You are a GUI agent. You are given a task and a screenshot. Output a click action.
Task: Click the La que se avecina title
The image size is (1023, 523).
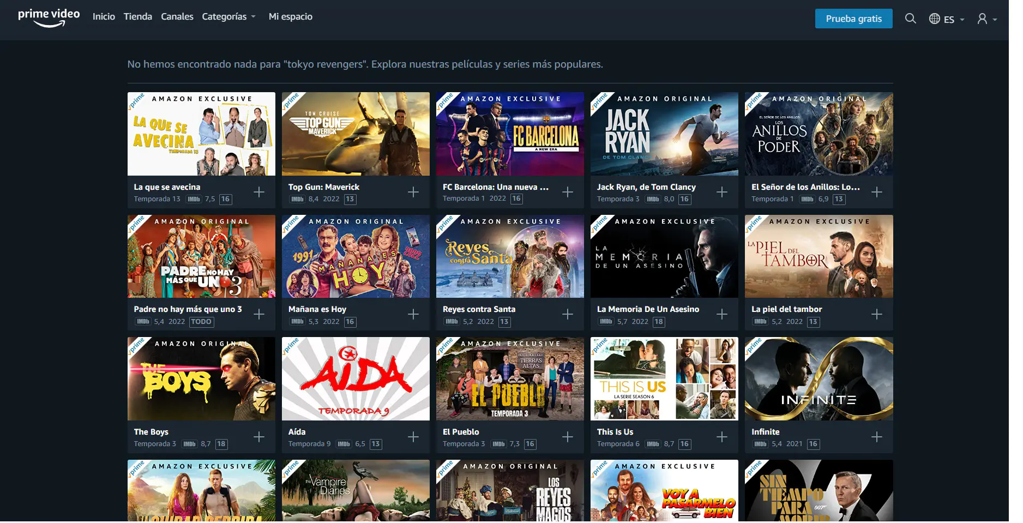pos(167,187)
